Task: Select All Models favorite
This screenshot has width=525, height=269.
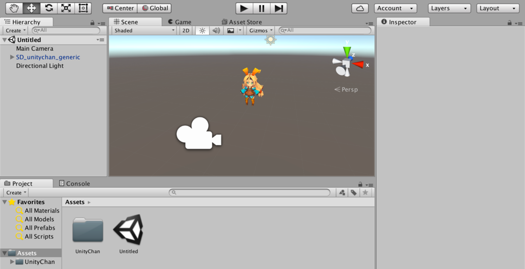Action: [35, 219]
